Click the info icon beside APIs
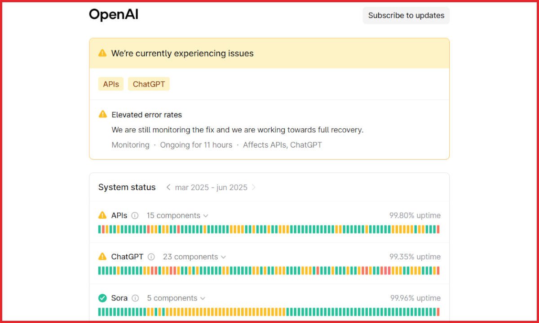Image resolution: width=539 pixels, height=323 pixels. [x=135, y=215]
